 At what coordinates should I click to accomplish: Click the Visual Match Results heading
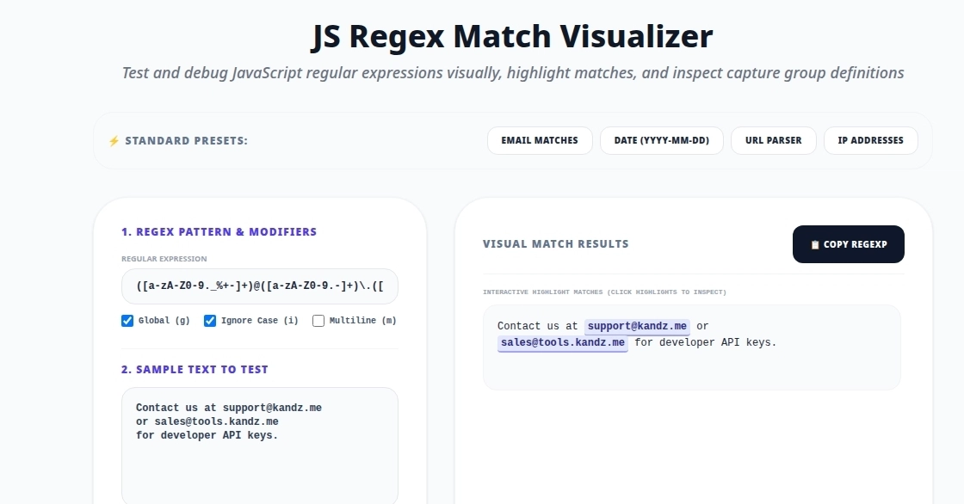(x=556, y=244)
